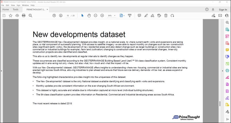
Task: Open the purple Compress PDF tool icon
Action: coord(227,91)
